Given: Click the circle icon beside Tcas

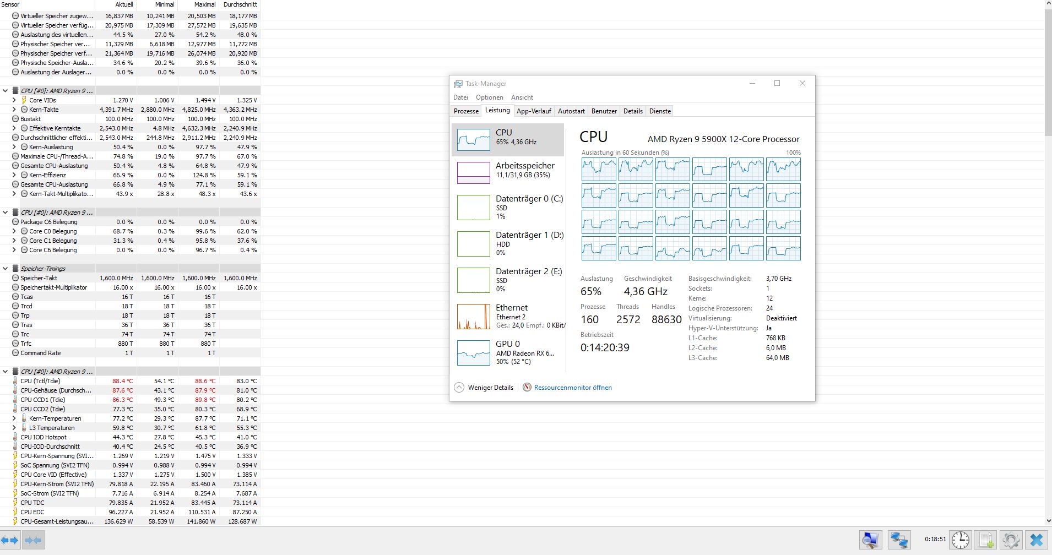Looking at the screenshot, I should point(15,297).
